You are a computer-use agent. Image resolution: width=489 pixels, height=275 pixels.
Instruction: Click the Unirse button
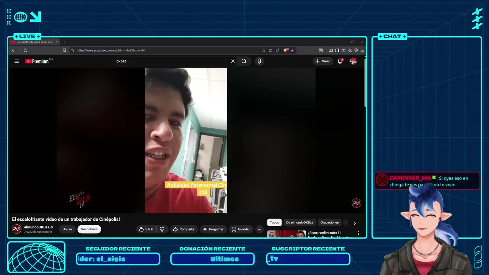(67, 229)
